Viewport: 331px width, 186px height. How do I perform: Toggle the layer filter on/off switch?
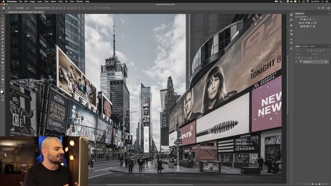click(323, 50)
